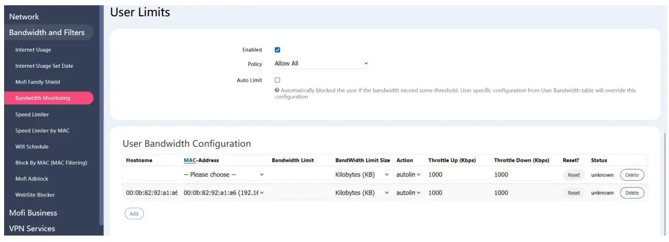Image resolution: width=669 pixels, height=242 pixels.
Task: Click Hostname field in the first row
Action: (151, 175)
